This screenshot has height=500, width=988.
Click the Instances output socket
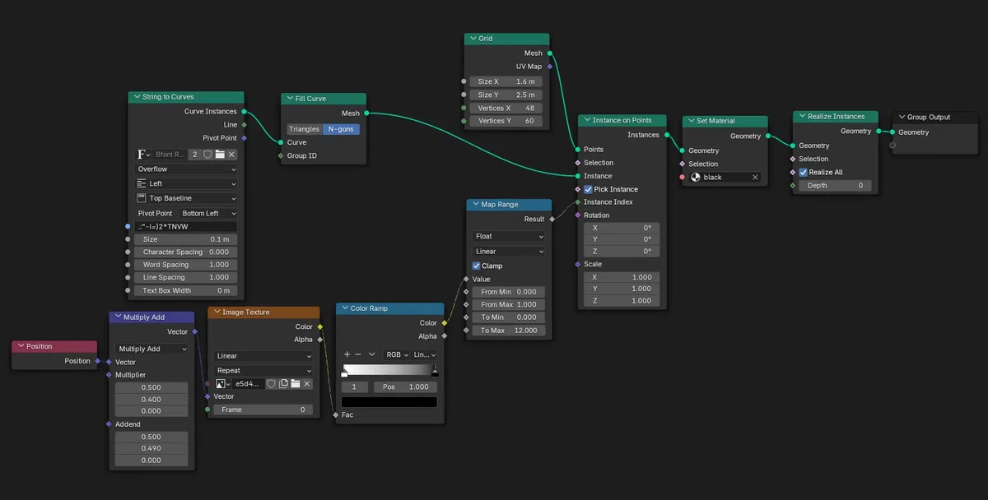pos(666,135)
